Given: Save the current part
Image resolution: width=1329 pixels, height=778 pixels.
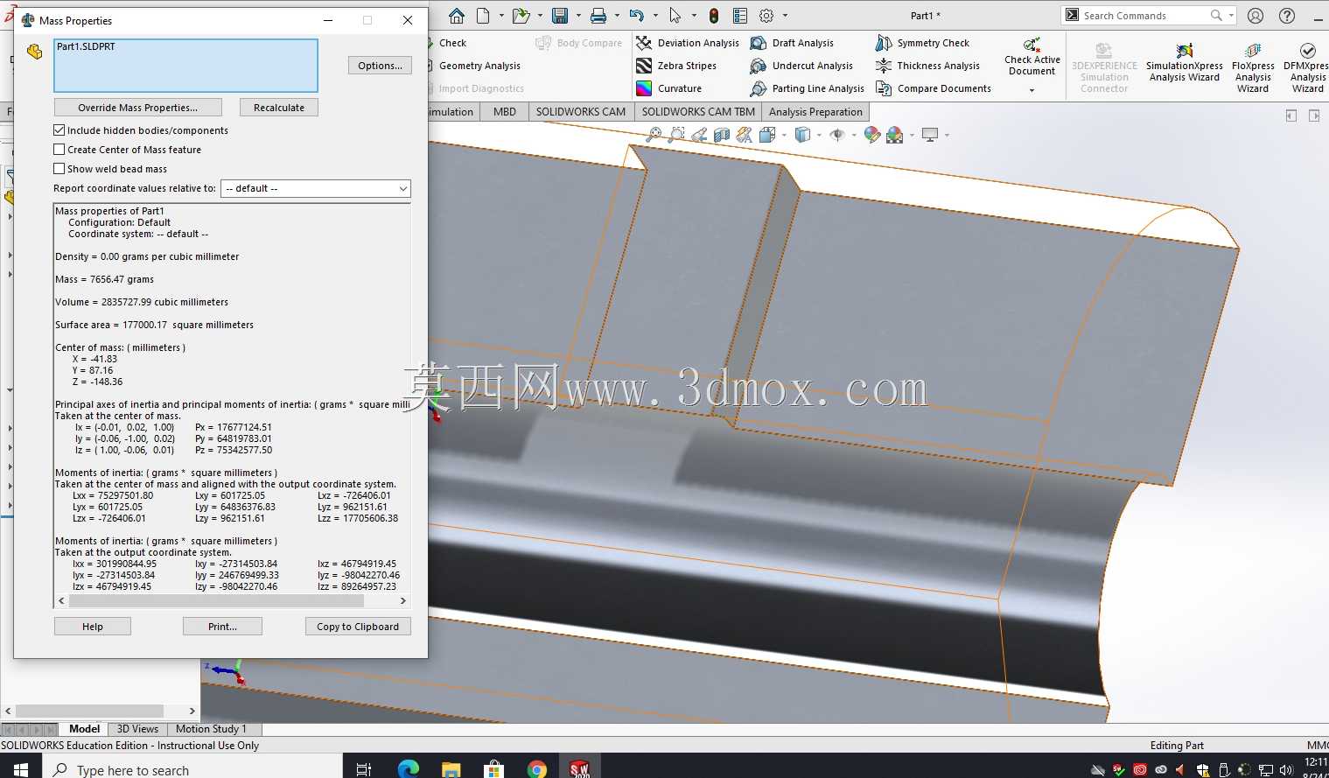Looking at the screenshot, I should (x=560, y=16).
